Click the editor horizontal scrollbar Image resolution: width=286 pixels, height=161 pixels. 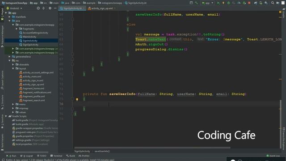coord(152,148)
